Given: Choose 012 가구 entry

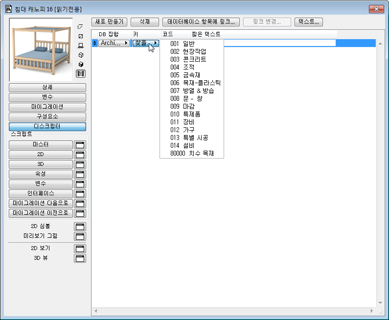Looking at the screenshot, I should 192,130.
